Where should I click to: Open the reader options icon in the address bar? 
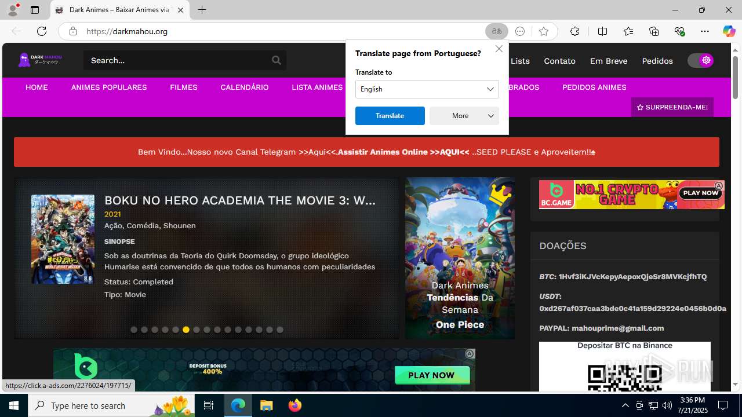point(520,31)
